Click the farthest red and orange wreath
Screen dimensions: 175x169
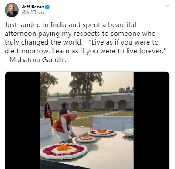click(x=102, y=133)
